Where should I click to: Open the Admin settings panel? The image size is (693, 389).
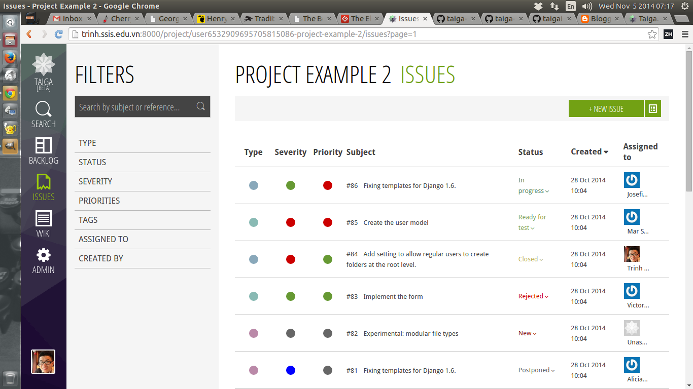pos(43,260)
